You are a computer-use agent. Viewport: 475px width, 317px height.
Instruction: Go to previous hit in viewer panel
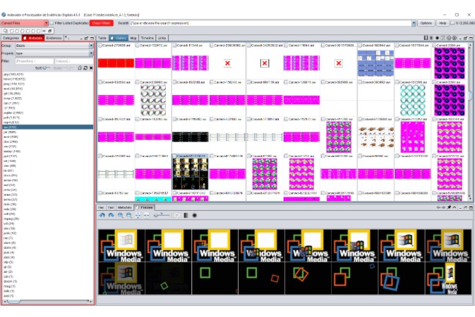438,207
